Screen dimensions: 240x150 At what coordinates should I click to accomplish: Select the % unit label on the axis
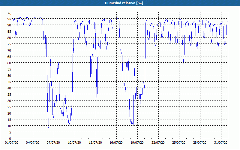click(x=10, y=14)
